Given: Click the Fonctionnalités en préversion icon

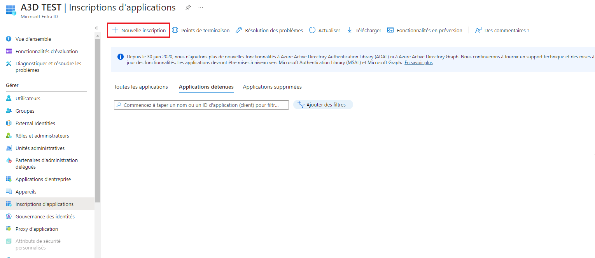Looking at the screenshot, I should [x=390, y=30].
